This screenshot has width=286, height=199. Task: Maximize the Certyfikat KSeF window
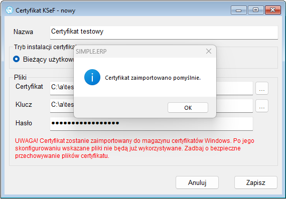256,10
